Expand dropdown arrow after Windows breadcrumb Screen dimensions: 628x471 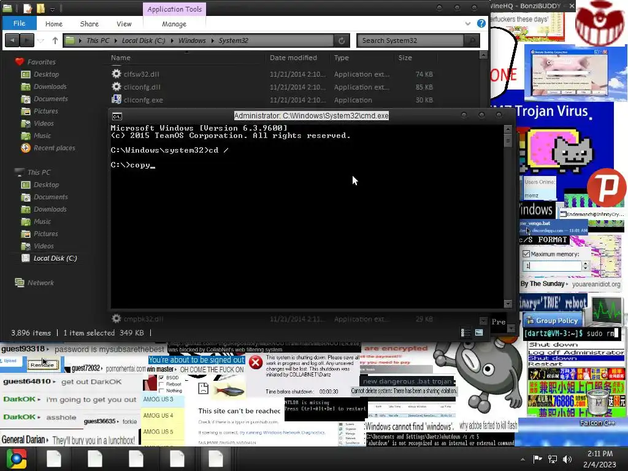[x=212, y=40]
